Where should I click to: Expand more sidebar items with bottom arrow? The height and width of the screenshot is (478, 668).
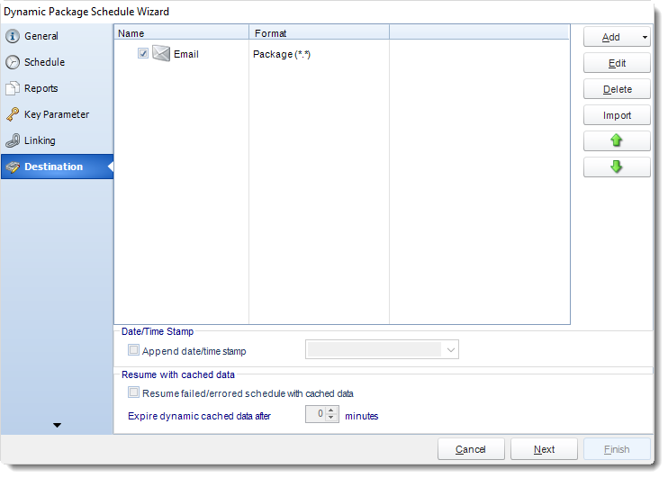point(57,425)
